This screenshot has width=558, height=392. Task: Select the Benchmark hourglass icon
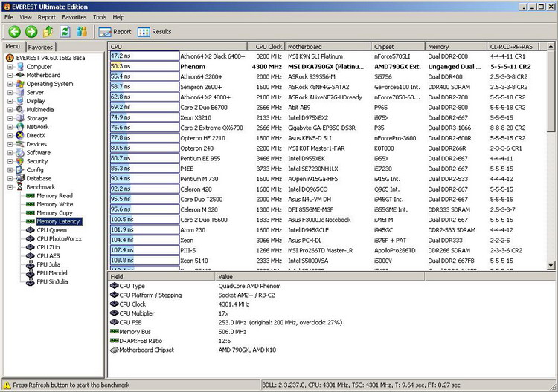20,187
